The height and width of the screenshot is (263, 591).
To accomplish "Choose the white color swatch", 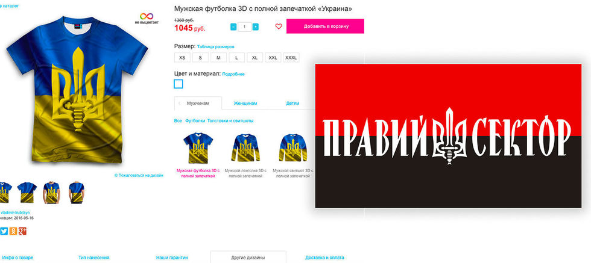I will (179, 84).
